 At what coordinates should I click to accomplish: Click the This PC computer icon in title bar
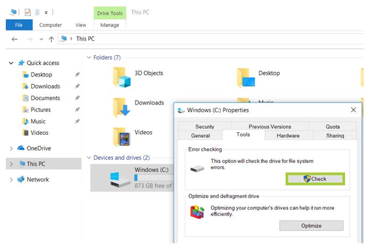click(x=13, y=12)
